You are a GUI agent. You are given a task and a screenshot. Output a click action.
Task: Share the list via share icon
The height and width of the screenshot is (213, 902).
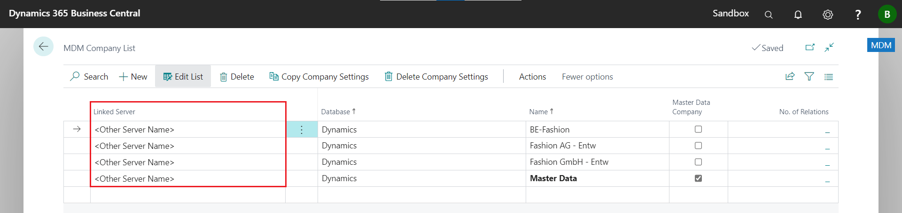(x=790, y=76)
